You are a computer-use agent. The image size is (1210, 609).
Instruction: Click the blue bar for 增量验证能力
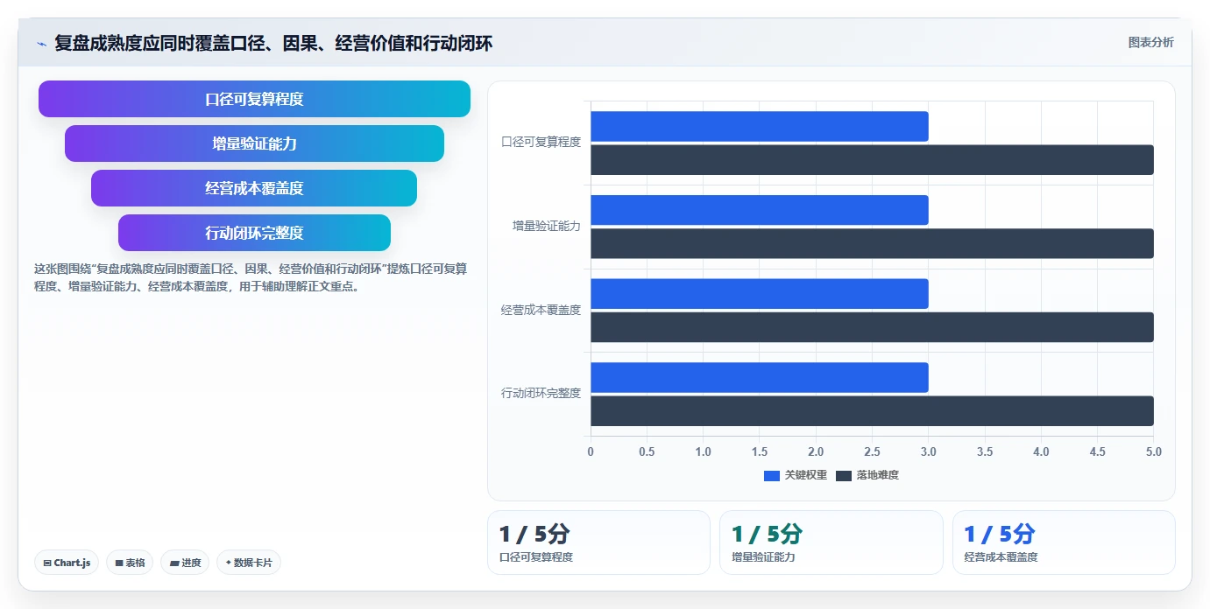tap(760, 210)
